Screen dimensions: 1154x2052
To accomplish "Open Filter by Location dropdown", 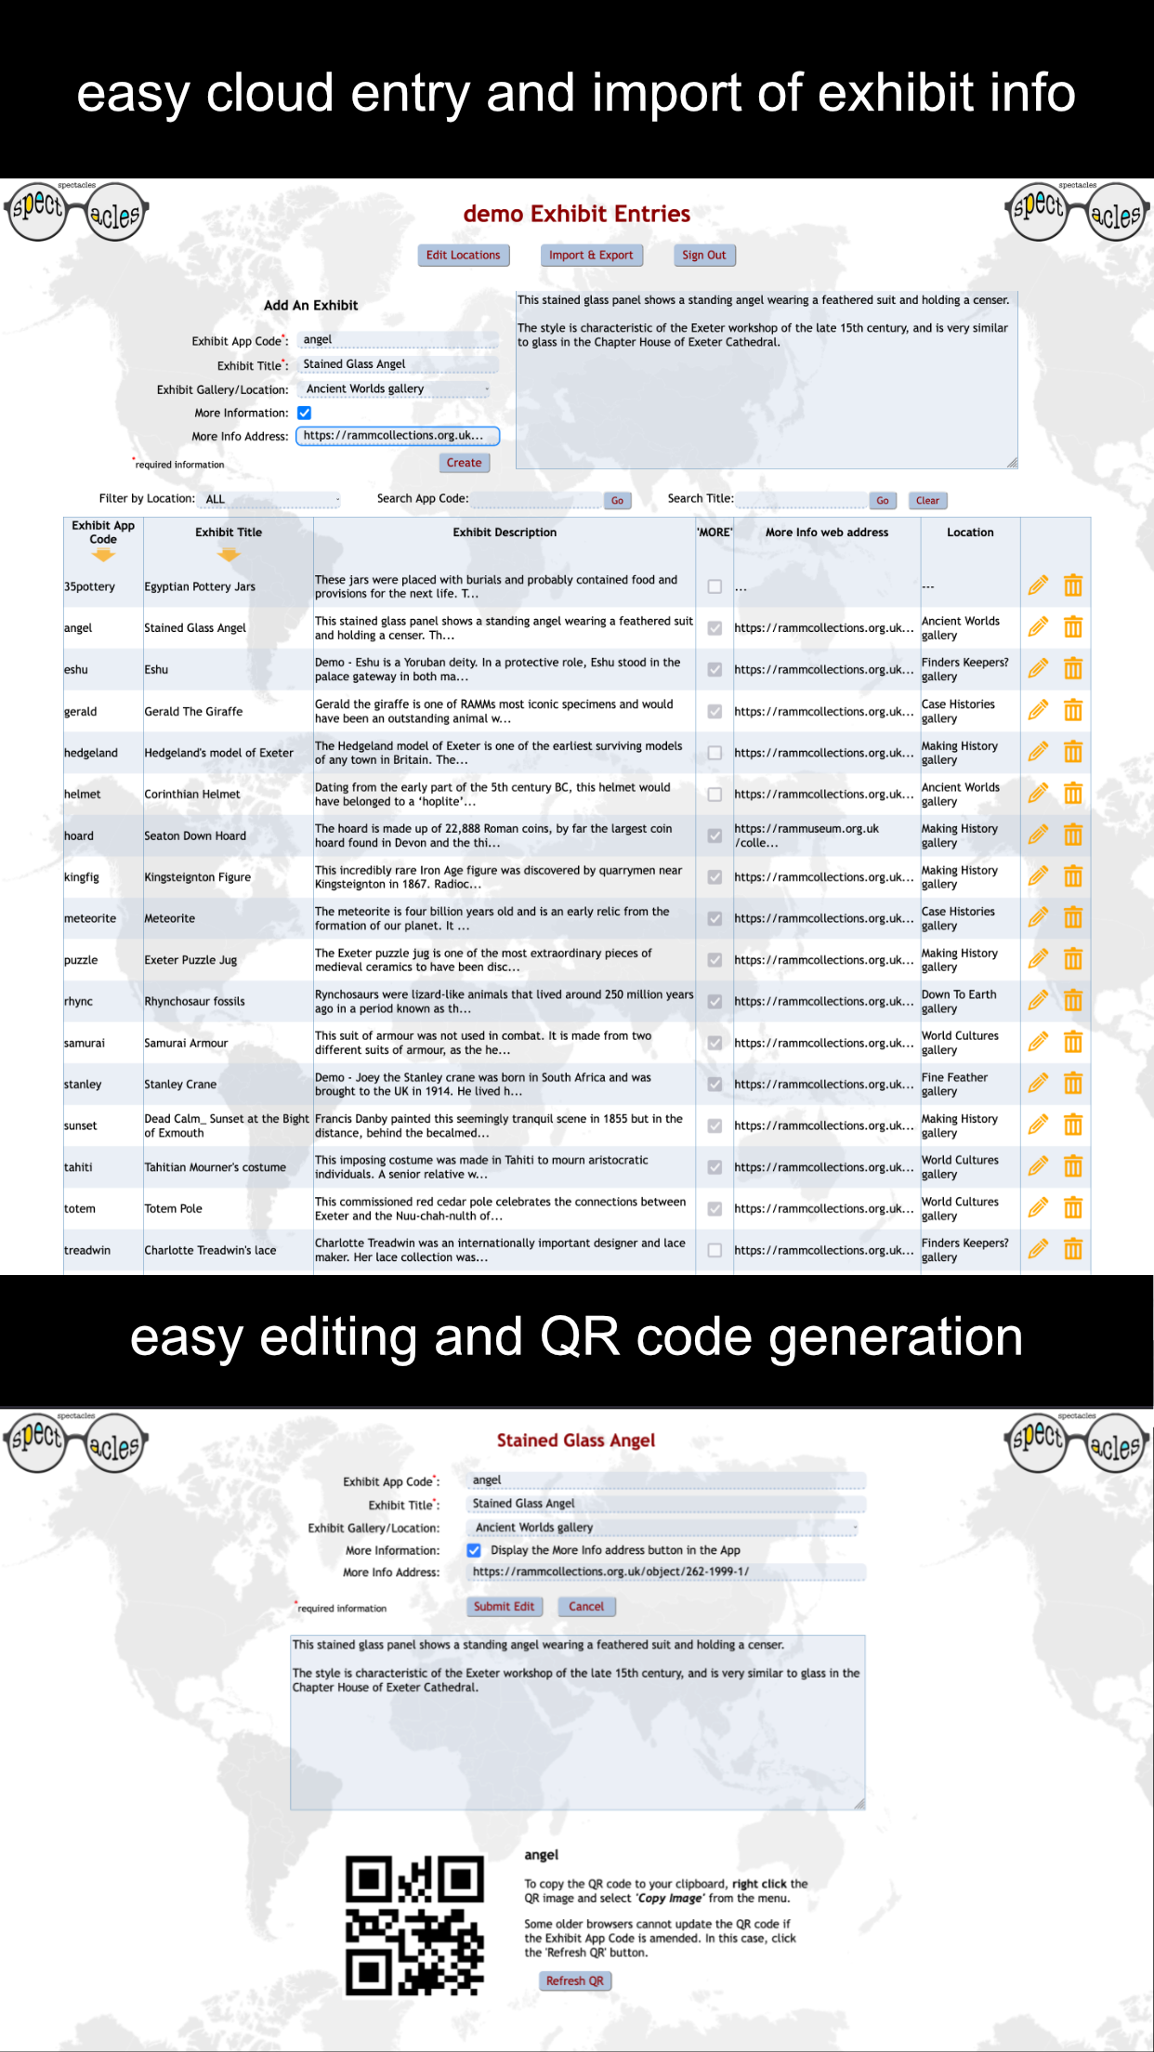I will point(270,499).
